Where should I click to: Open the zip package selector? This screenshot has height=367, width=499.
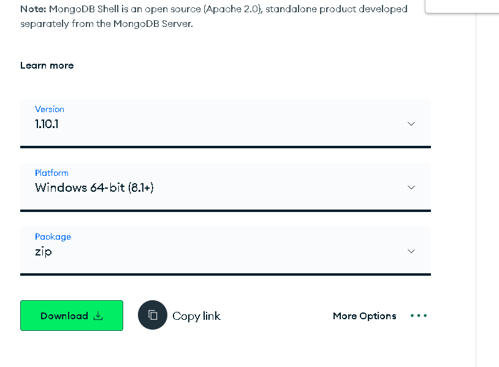226,251
